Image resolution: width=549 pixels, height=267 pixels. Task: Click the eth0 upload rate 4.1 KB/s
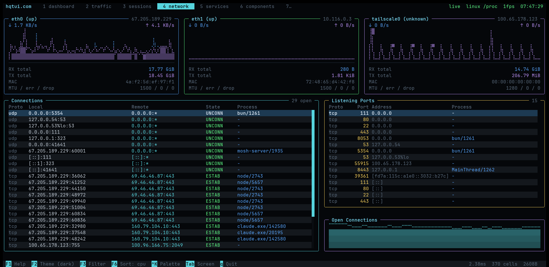(x=160, y=25)
